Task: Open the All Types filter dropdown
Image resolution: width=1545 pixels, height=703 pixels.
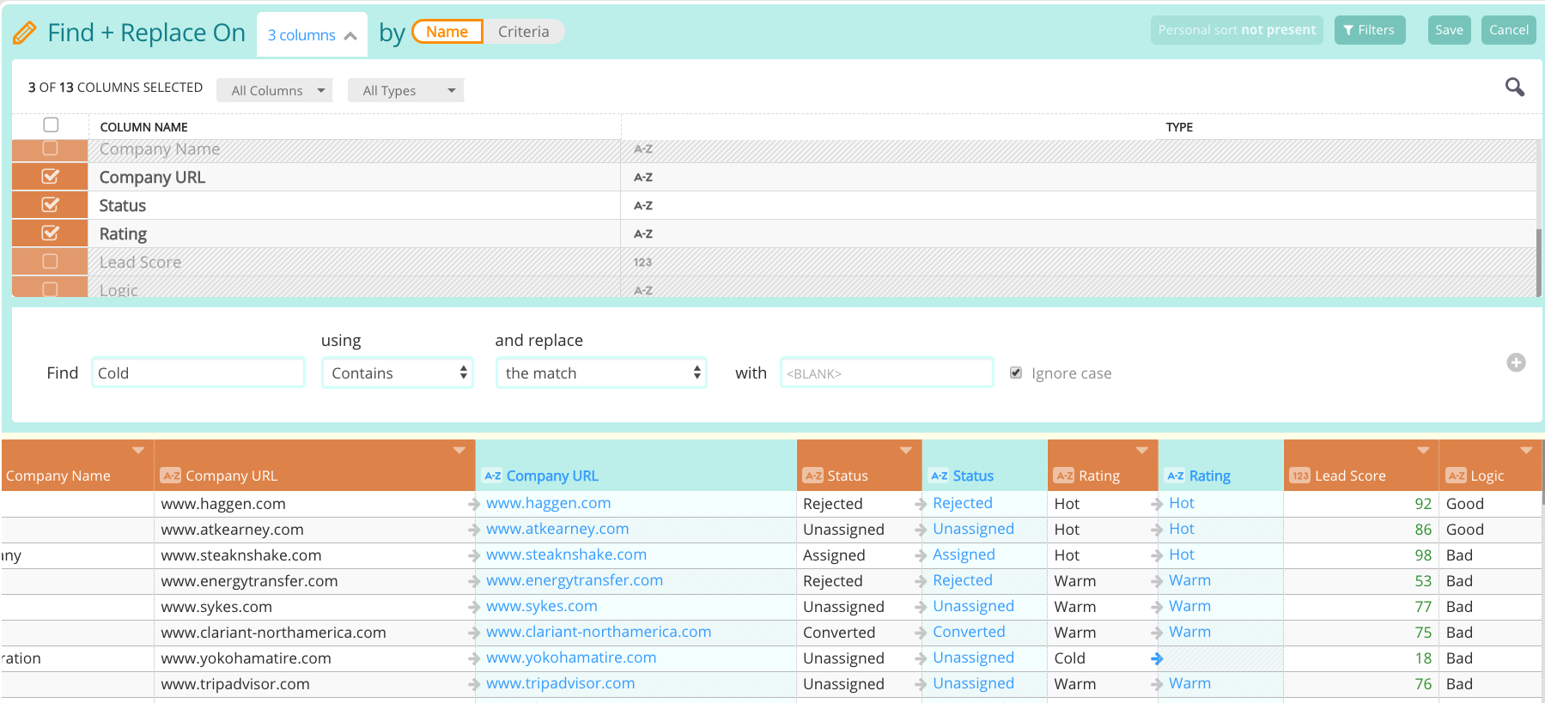Action: [406, 90]
